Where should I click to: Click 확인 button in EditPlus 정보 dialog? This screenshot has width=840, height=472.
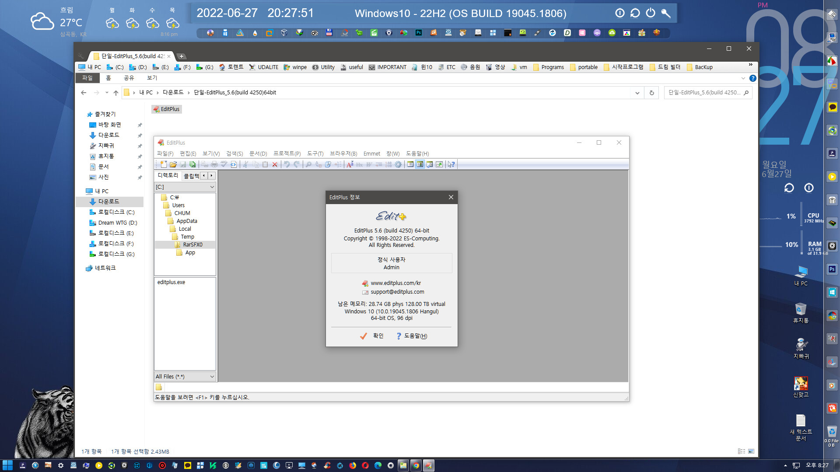pos(372,336)
